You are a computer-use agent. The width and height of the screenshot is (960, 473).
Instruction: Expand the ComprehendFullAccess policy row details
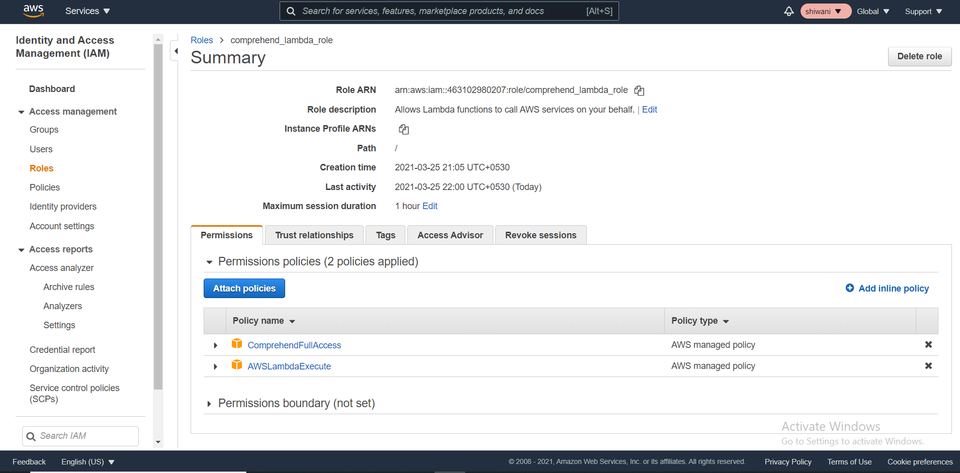pos(215,345)
